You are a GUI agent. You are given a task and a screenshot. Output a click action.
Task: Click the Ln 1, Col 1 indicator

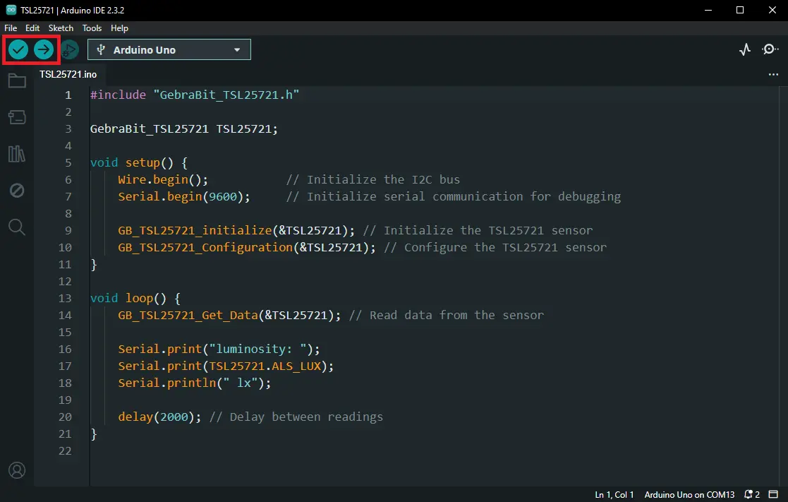click(x=614, y=494)
